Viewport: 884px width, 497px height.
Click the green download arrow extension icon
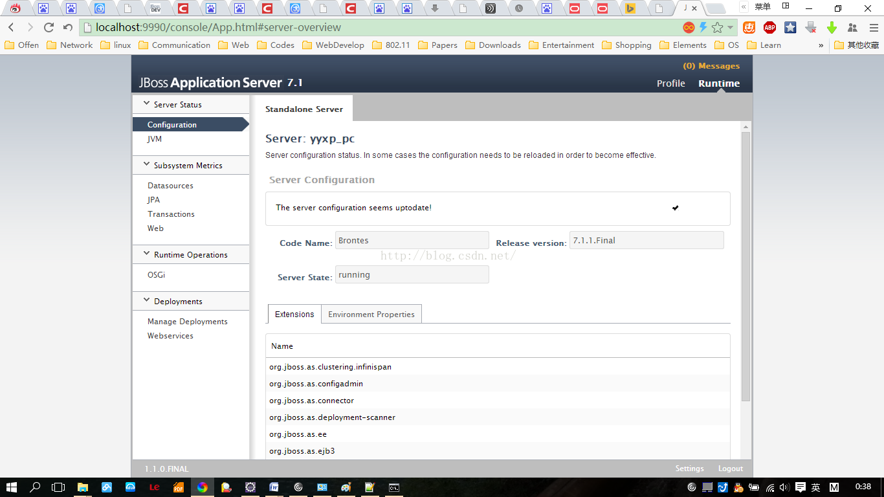[x=832, y=27]
